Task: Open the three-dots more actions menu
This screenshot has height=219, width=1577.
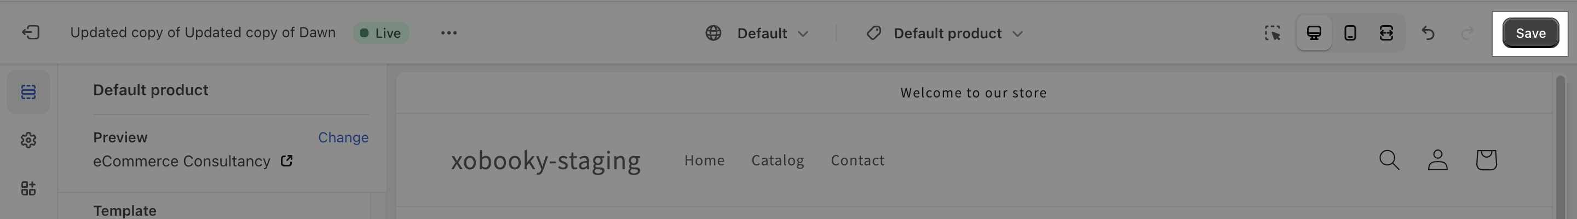Action: coord(449,33)
